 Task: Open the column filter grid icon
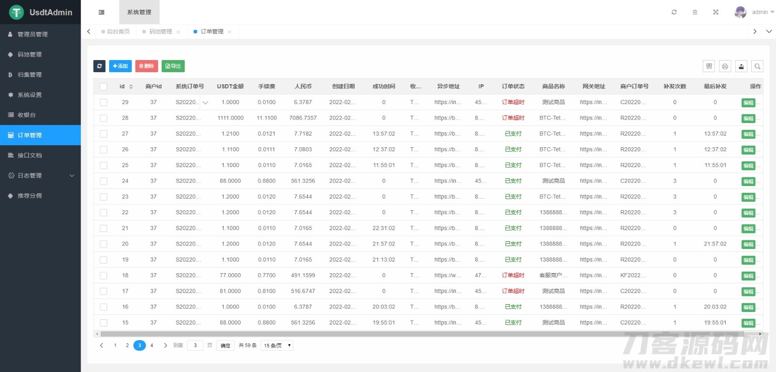709,66
